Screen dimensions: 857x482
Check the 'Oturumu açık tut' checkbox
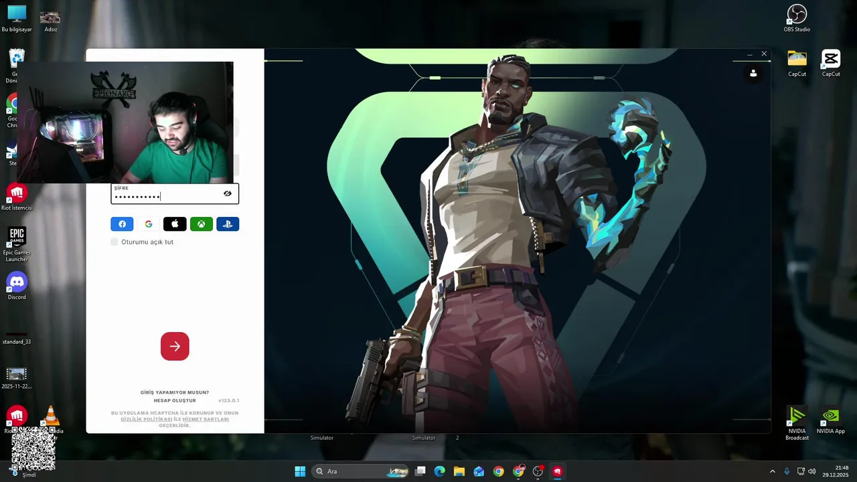(114, 242)
